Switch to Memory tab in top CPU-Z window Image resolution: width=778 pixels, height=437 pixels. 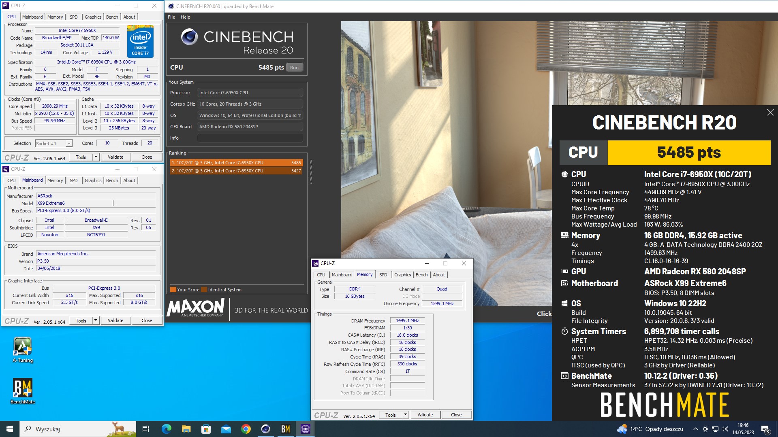pos(55,17)
